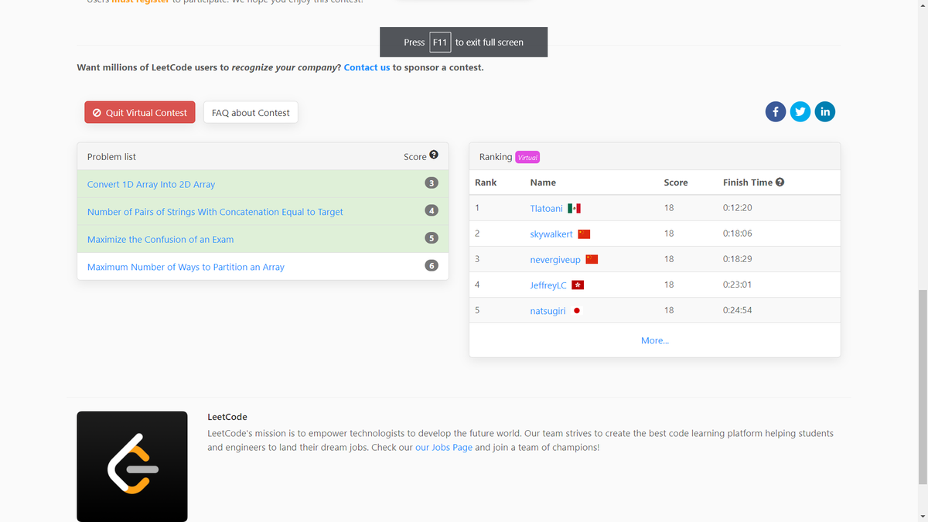Viewport: 928px width, 522px height.
Task: Open Maximum Number of Ways to Partition
Action: 186,267
